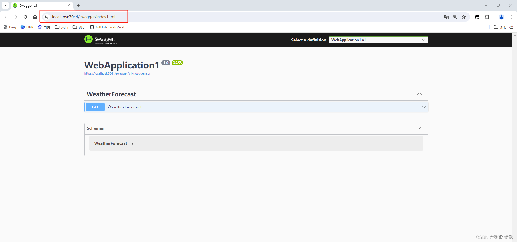Open the swagger.json link
Image resolution: width=517 pixels, height=242 pixels.
(118, 73)
